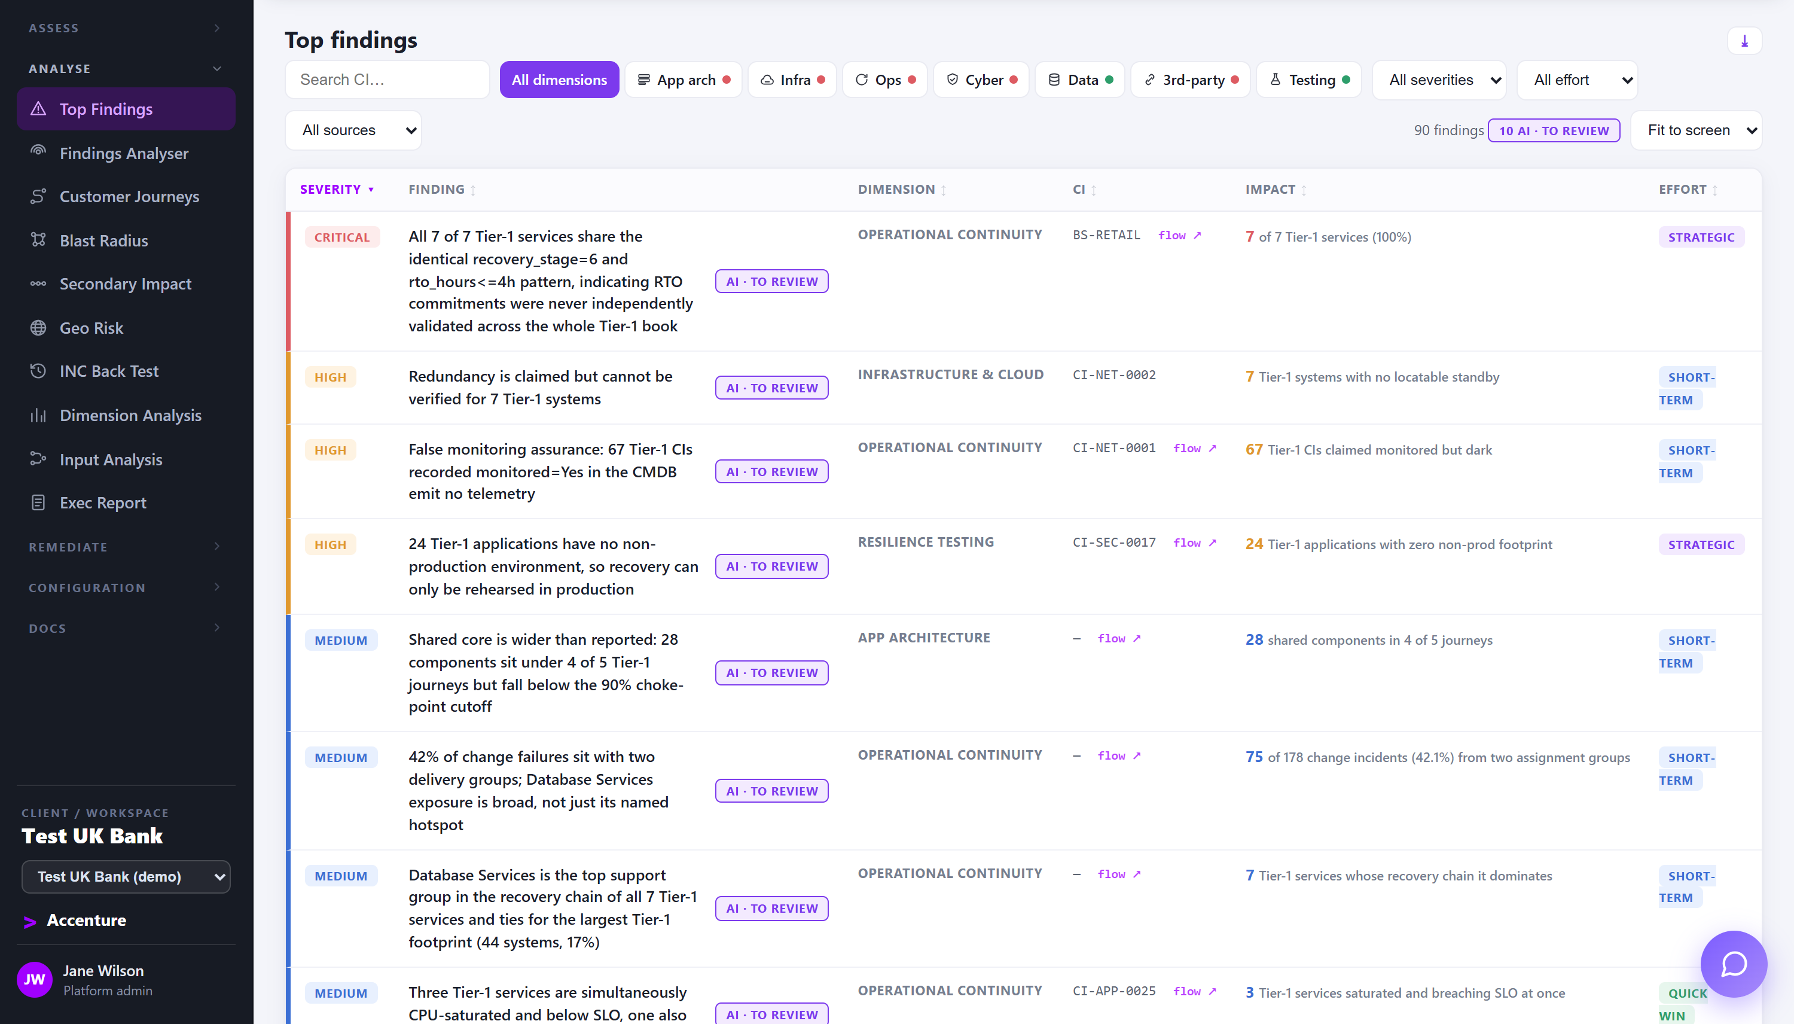This screenshot has width=1794, height=1024.
Task: Open flow link for CI-NET-0001
Action: [1194, 449]
